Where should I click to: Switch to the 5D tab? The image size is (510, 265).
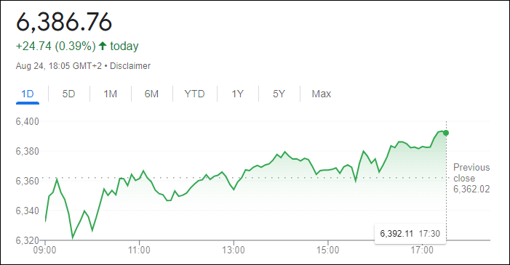pos(68,94)
